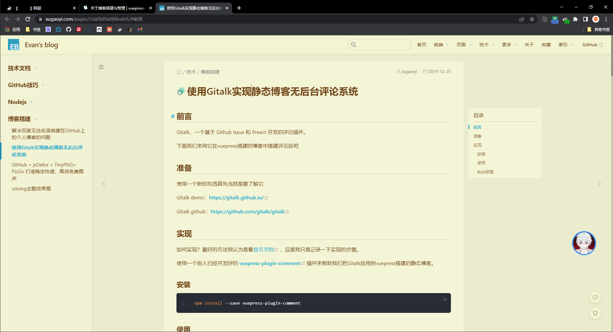The width and height of the screenshot is (613, 332).
Task: Expand the 前端 navigation dropdown
Action: tap(439, 45)
